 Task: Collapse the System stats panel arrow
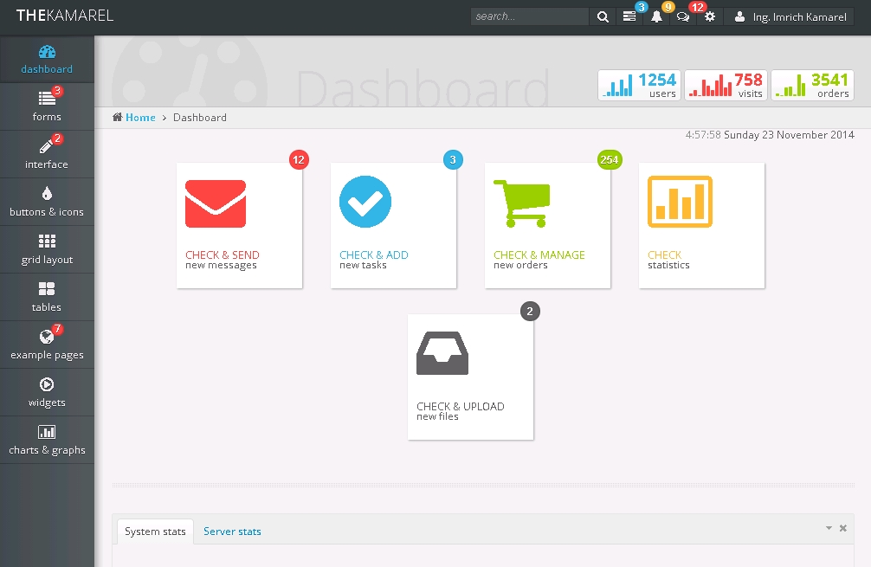pyautogui.click(x=829, y=528)
